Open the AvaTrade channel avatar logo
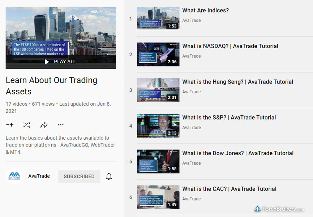 [14, 176]
